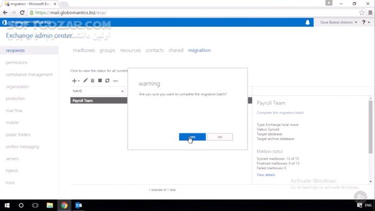Confirm the warning with the yes button
375x211 pixels.
(x=192, y=137)
